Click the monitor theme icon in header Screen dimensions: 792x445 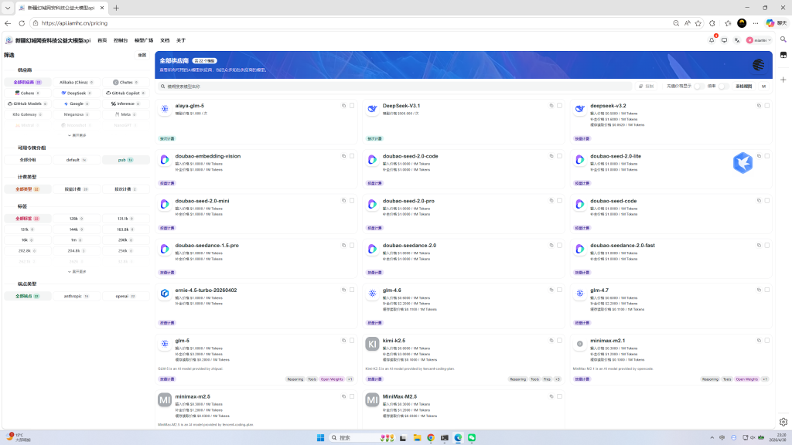click(724, 40)
